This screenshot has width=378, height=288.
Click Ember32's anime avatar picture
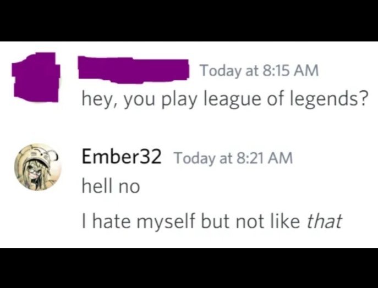coord(38,167)
